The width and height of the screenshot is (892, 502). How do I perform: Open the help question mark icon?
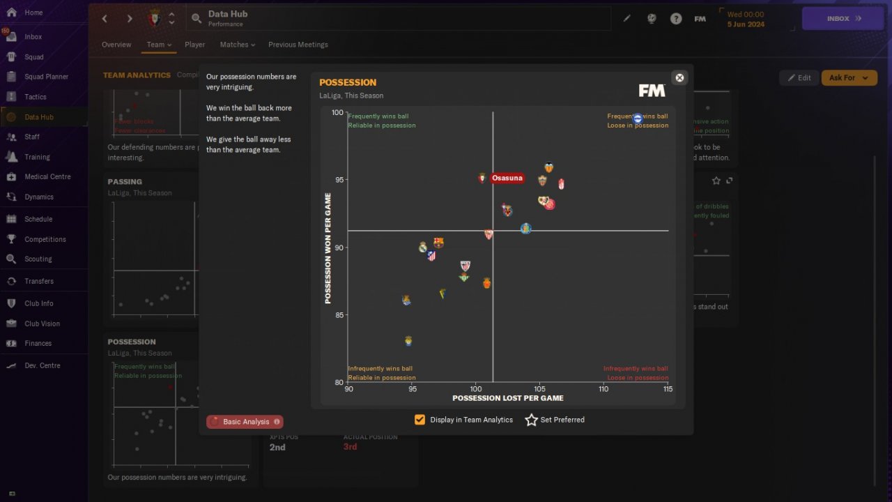[x=676, y=19]
